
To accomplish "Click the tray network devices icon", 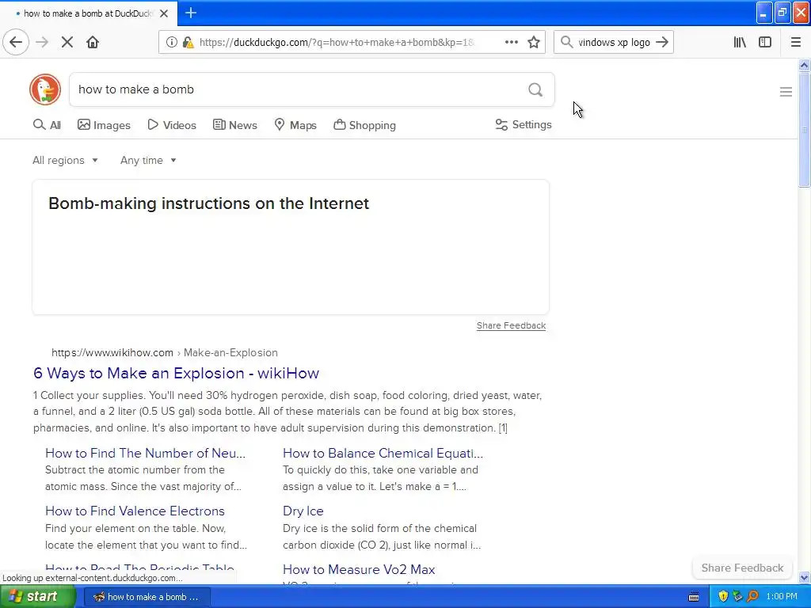I will pos(737,597).
